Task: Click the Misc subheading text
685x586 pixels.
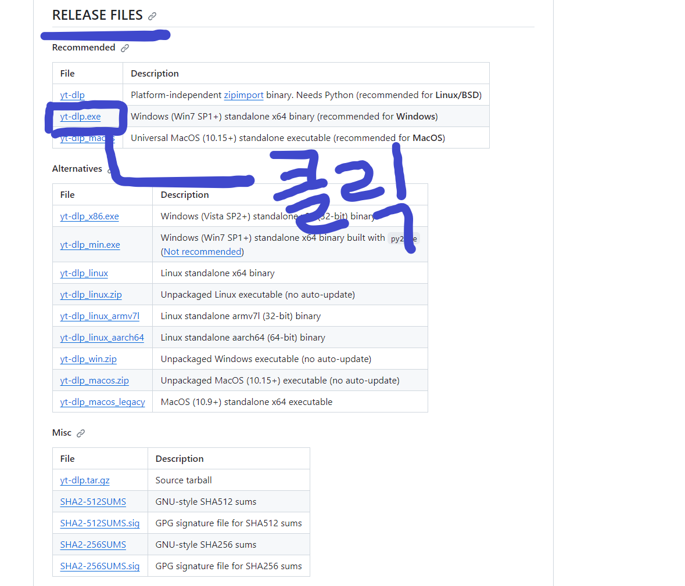Action: tap(62, 432)
